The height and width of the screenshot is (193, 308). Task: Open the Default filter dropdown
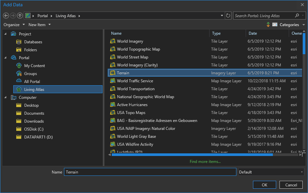point(271,172)
